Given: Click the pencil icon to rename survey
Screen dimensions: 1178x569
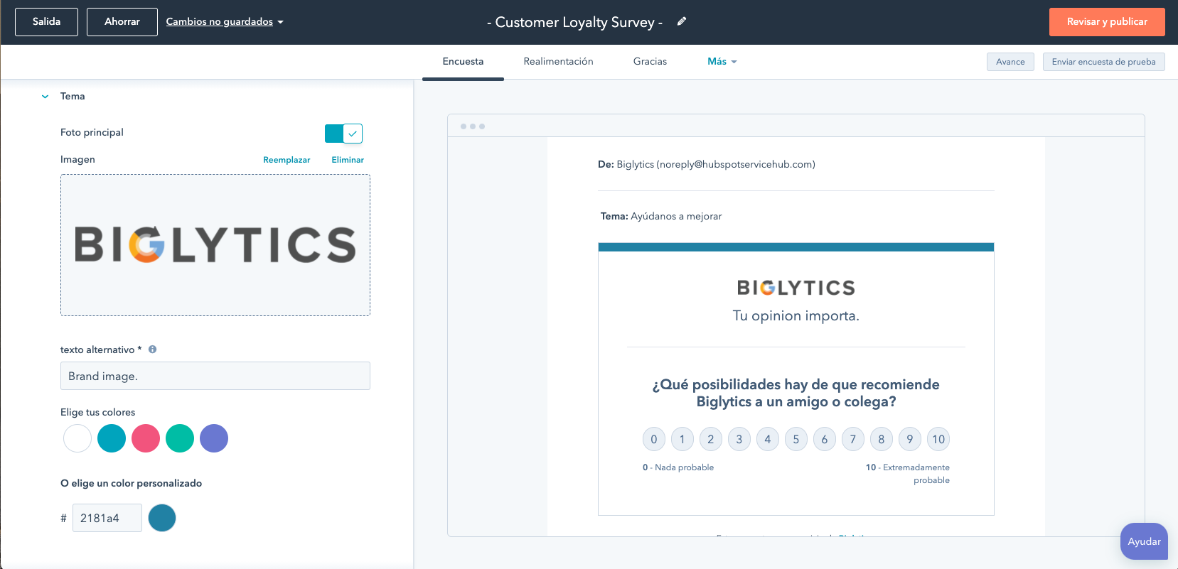Looking at the screenshot, I should click(x=681, y=21).
